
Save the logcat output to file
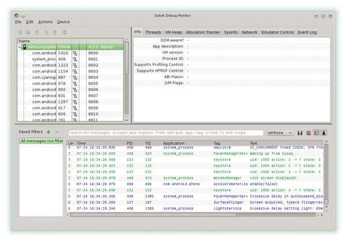300,133
